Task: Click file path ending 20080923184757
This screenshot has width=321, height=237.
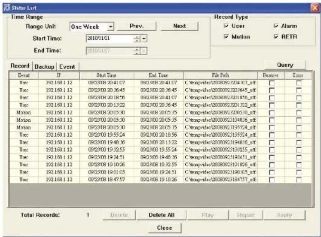Action: pyautogui.click(x=220, y=180)
